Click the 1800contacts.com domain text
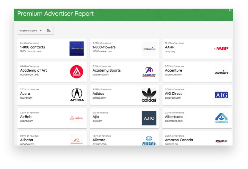Screen dimensions: 248x169 click(30, 51)
